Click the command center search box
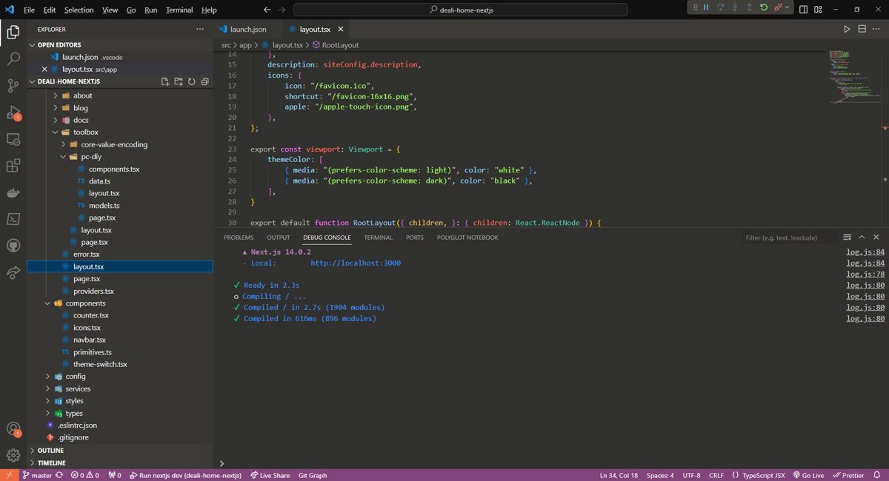The width and height of the screenshot is (889, 481). click(461, 10)
